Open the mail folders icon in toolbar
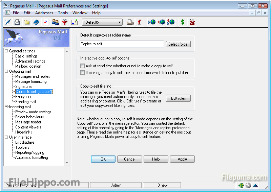Viewport: 271px width, 192px height. [27, 22]
